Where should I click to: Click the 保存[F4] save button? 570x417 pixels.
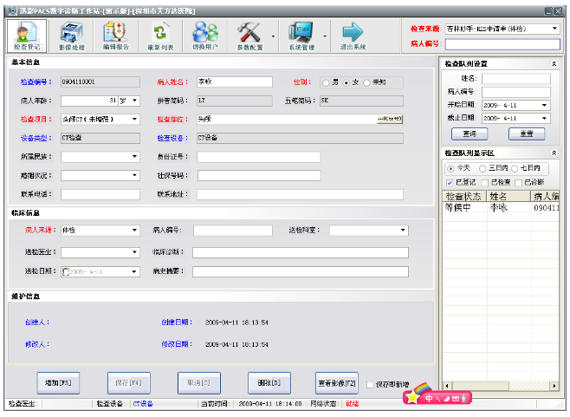pyautogui.click(x=129, y=383)
